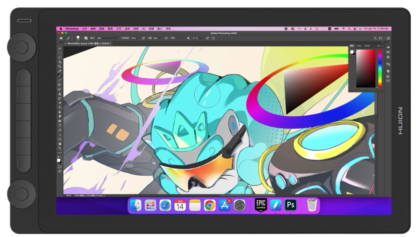This screenshot has height=237, width=418.
Task: Reset default foreground and background colors
Action: [x=58, y=157]
